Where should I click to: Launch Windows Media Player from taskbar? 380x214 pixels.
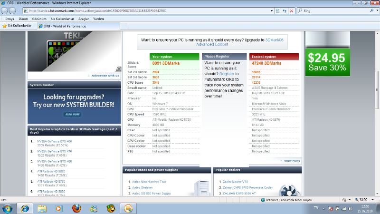click(58, 209)
